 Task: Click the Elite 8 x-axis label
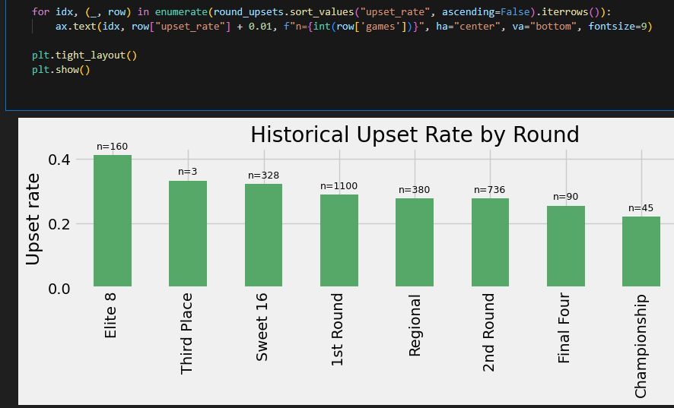[110, 315]
